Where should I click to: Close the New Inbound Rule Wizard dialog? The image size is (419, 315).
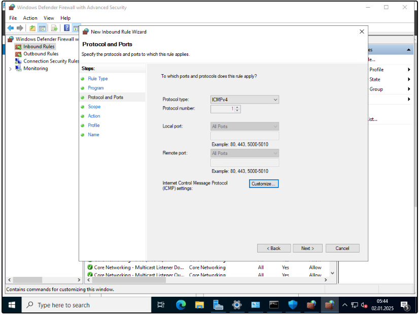pyautogui.click(x=362, y=31)
